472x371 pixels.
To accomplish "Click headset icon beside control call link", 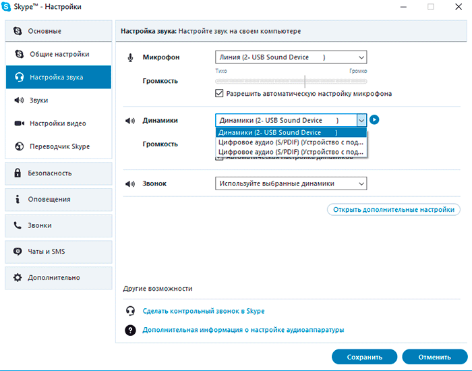I will (130, 311).
